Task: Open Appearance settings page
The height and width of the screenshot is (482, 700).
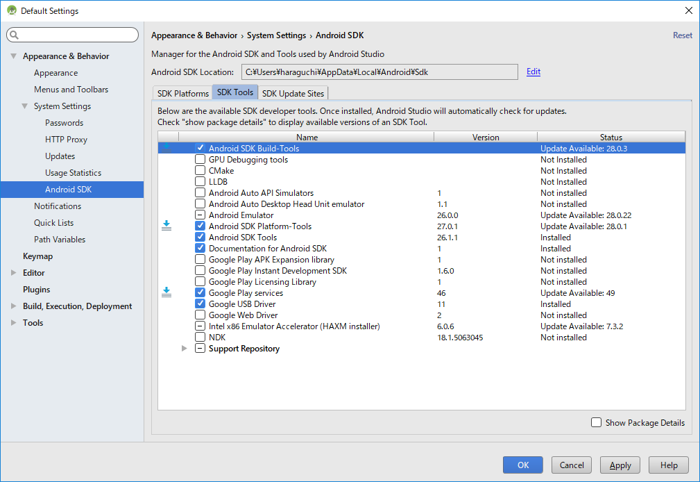Action: point(56,72)
